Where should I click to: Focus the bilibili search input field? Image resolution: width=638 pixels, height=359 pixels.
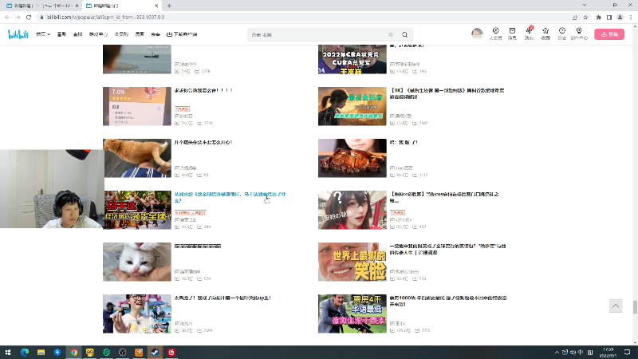[x=320, y=34]
